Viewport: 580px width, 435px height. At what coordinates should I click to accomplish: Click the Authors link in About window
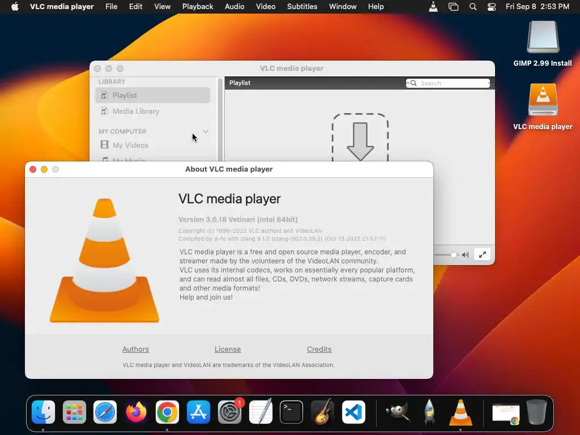coord(136,349)
